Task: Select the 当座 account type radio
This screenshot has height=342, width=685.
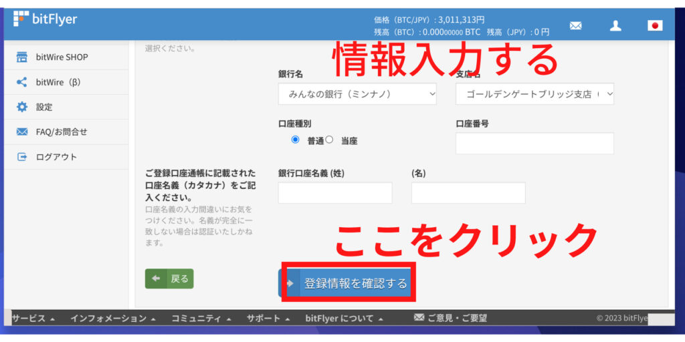Action: [329, 140]
